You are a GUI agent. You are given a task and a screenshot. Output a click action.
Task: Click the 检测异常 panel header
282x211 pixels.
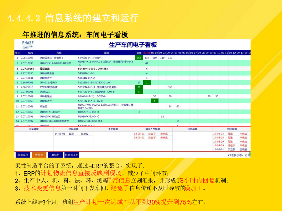pos(192,129)
